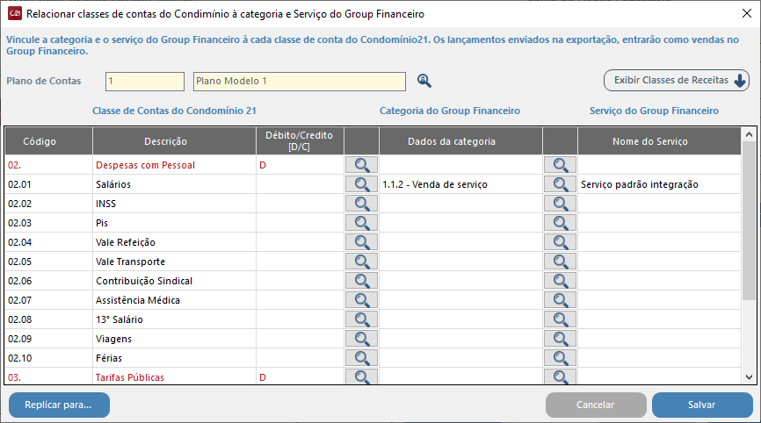Open category search for Viagens row
761x423 pixels.
tap(361, 339)
